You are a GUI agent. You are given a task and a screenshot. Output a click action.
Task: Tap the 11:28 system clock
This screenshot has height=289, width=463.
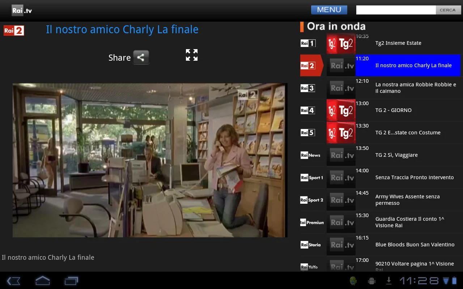[419, 281]
